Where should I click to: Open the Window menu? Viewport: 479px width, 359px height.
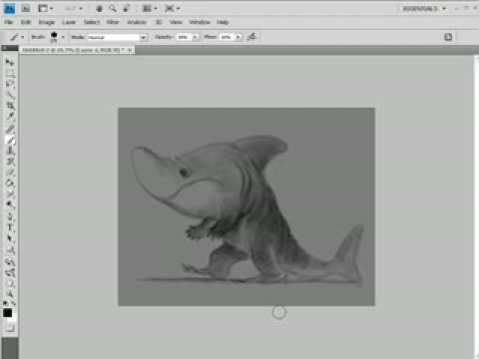point(200,22)
